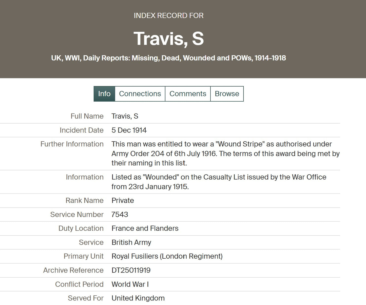
Task: Select the Info tab
Action: point(104,94)
